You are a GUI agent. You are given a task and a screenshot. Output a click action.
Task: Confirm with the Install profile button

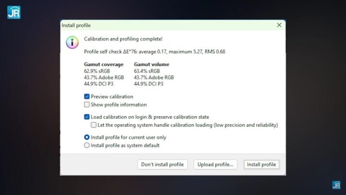pos(261,165)
